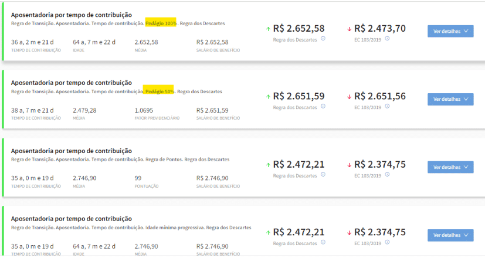
Task: Click Regra dos Descartes info icon, Regra de Pontos card
Action: pos(323,175)
